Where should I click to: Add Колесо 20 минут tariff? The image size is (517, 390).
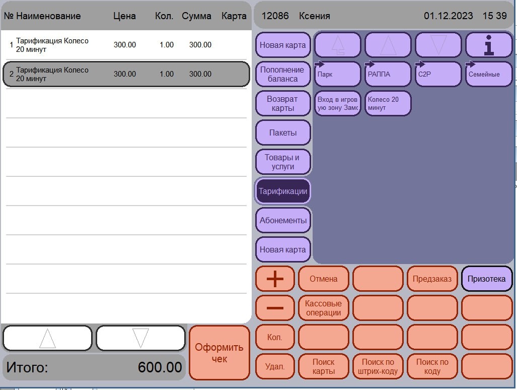coord(388,103)
